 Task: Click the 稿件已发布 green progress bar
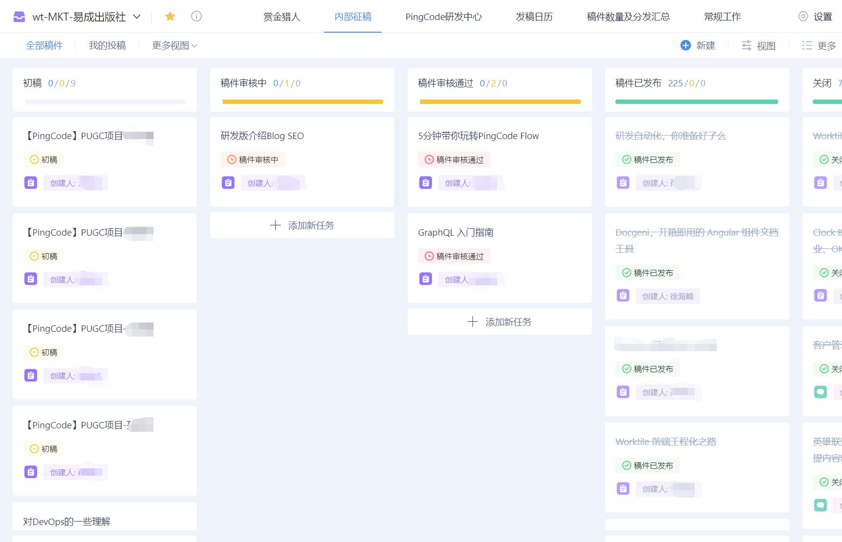tap(697, 101)
